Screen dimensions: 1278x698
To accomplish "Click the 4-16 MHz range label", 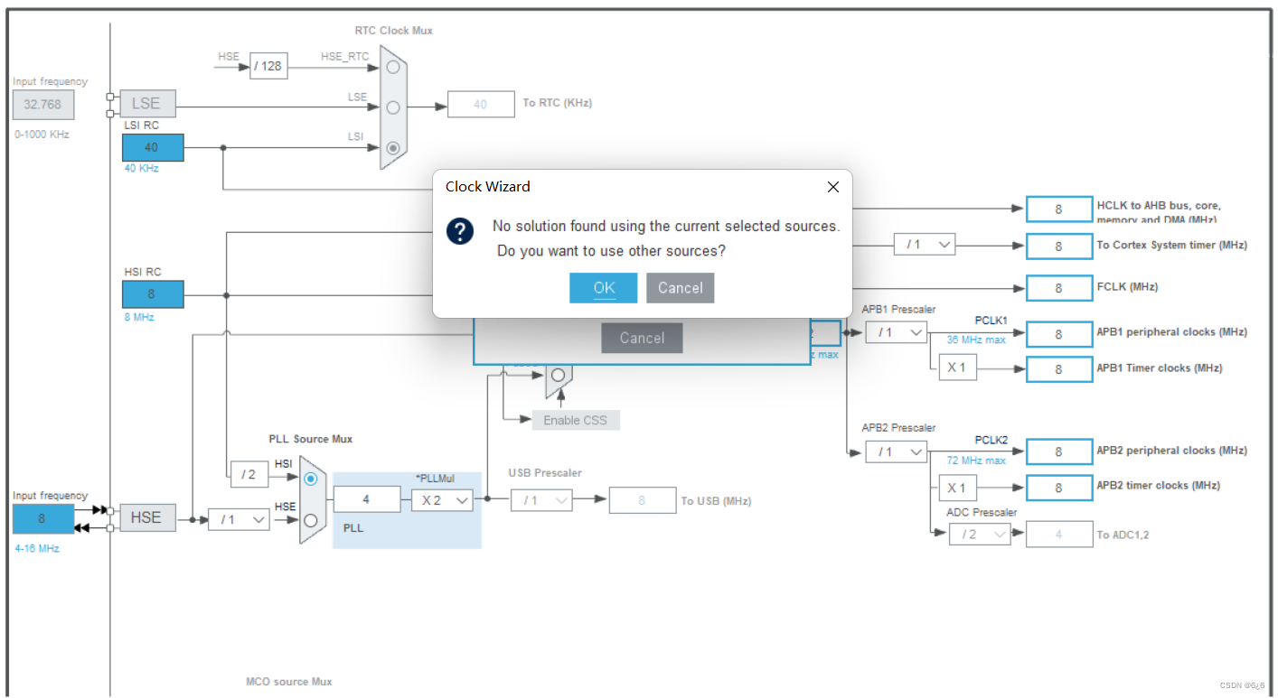I will coord(37,548).
